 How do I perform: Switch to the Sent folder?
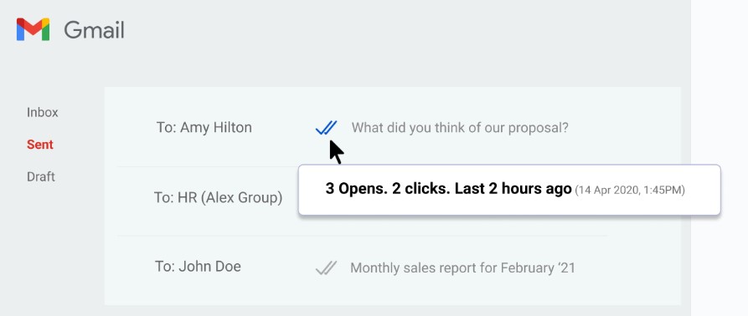click(40, 144)
